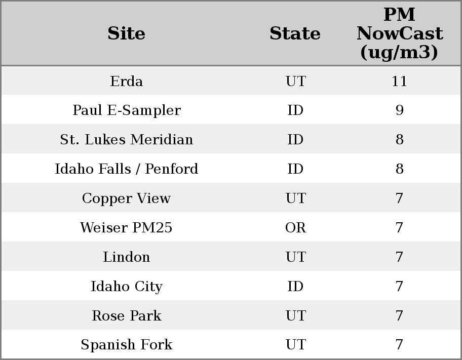
Task: Click the PM value 8 for St. Lukes Meridian
Action: (399, 140)
